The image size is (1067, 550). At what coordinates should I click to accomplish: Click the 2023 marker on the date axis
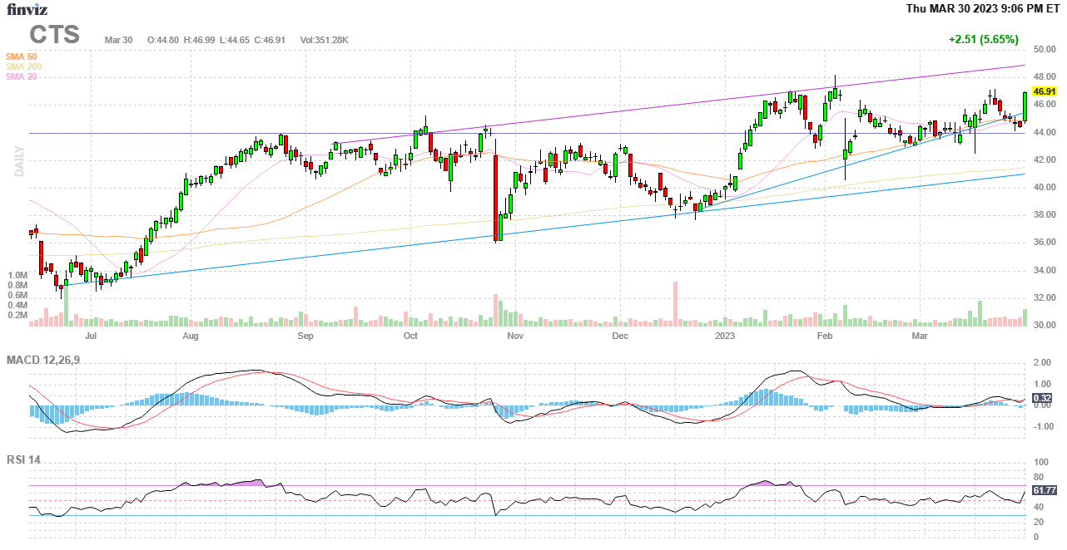(725, 336)
